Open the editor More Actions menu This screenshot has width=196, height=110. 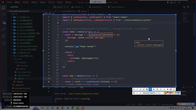pyautogui.click(x=192, y=7)
